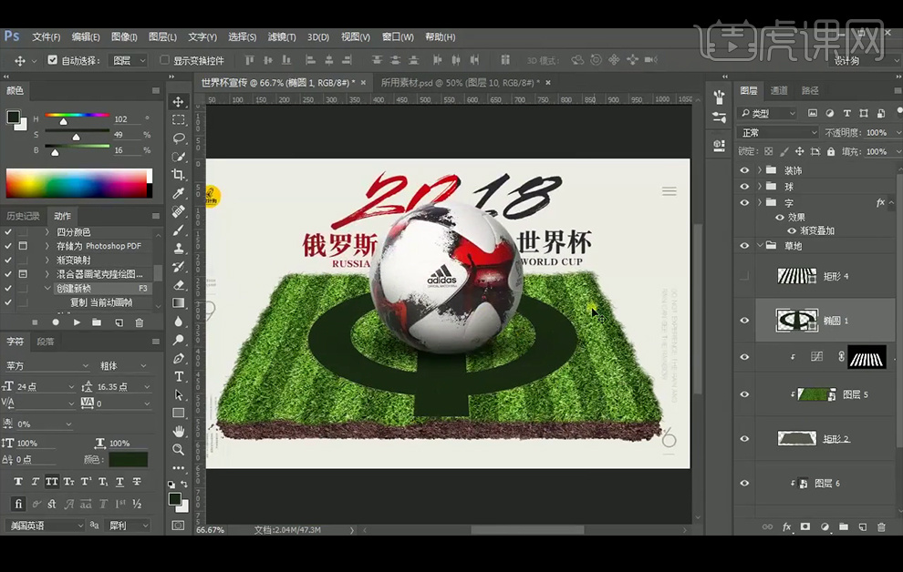Open the 滤镜(T) menu
The image size is (903, 572).
point(282,36)
